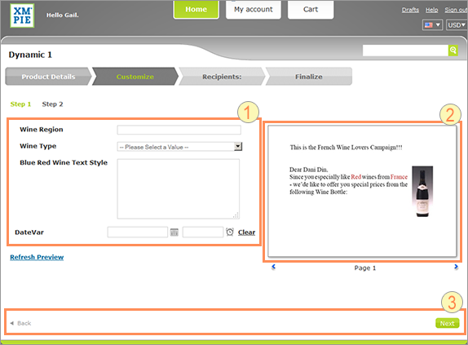Open the Drafts link
This screenshot has width=468, height=345.
[x=410, y=10]
